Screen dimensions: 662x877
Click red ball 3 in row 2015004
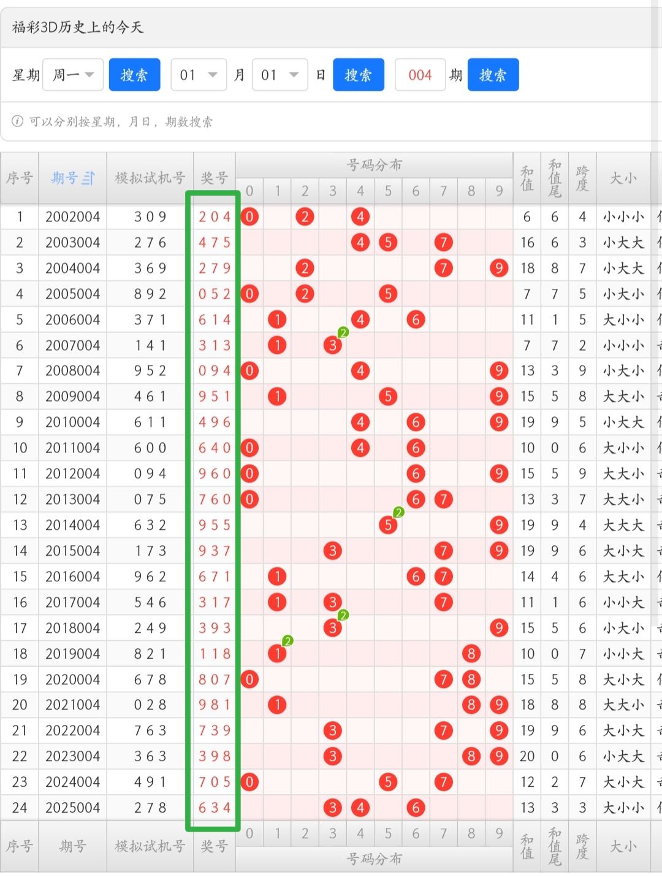[332, 551]
